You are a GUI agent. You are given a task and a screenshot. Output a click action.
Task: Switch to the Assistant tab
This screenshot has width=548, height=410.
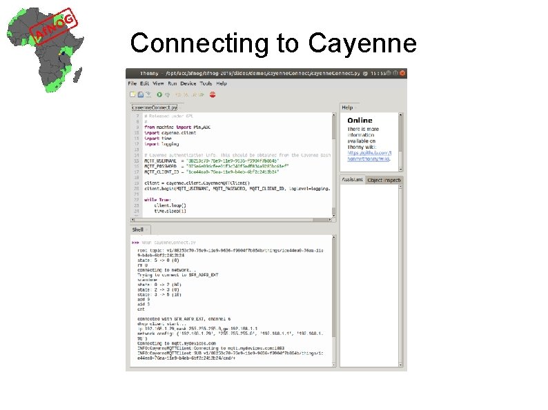pos(352,179)
